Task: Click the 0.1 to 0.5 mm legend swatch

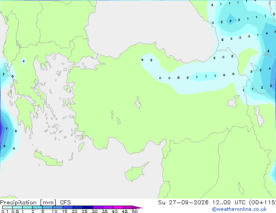Action: [7, 207]
